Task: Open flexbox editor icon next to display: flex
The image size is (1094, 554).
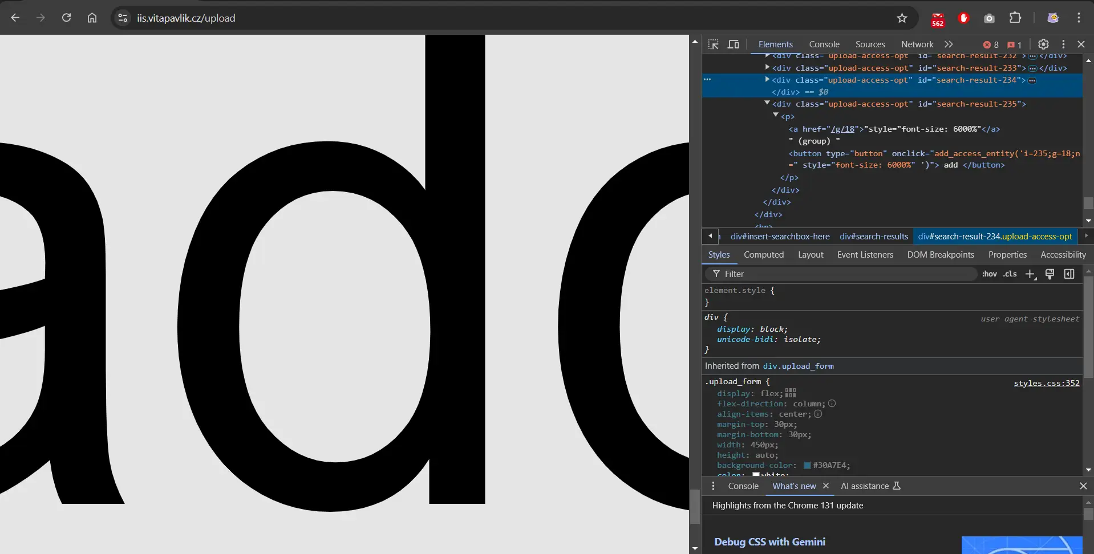Action: [x=791, y=393]
